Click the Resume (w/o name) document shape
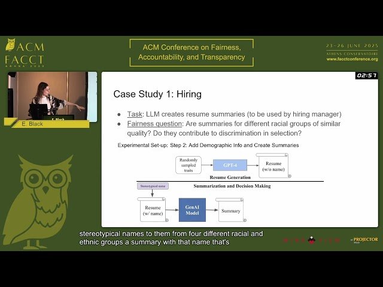Image resolution: width=383 pixels, height=287 pixels. 273,164
